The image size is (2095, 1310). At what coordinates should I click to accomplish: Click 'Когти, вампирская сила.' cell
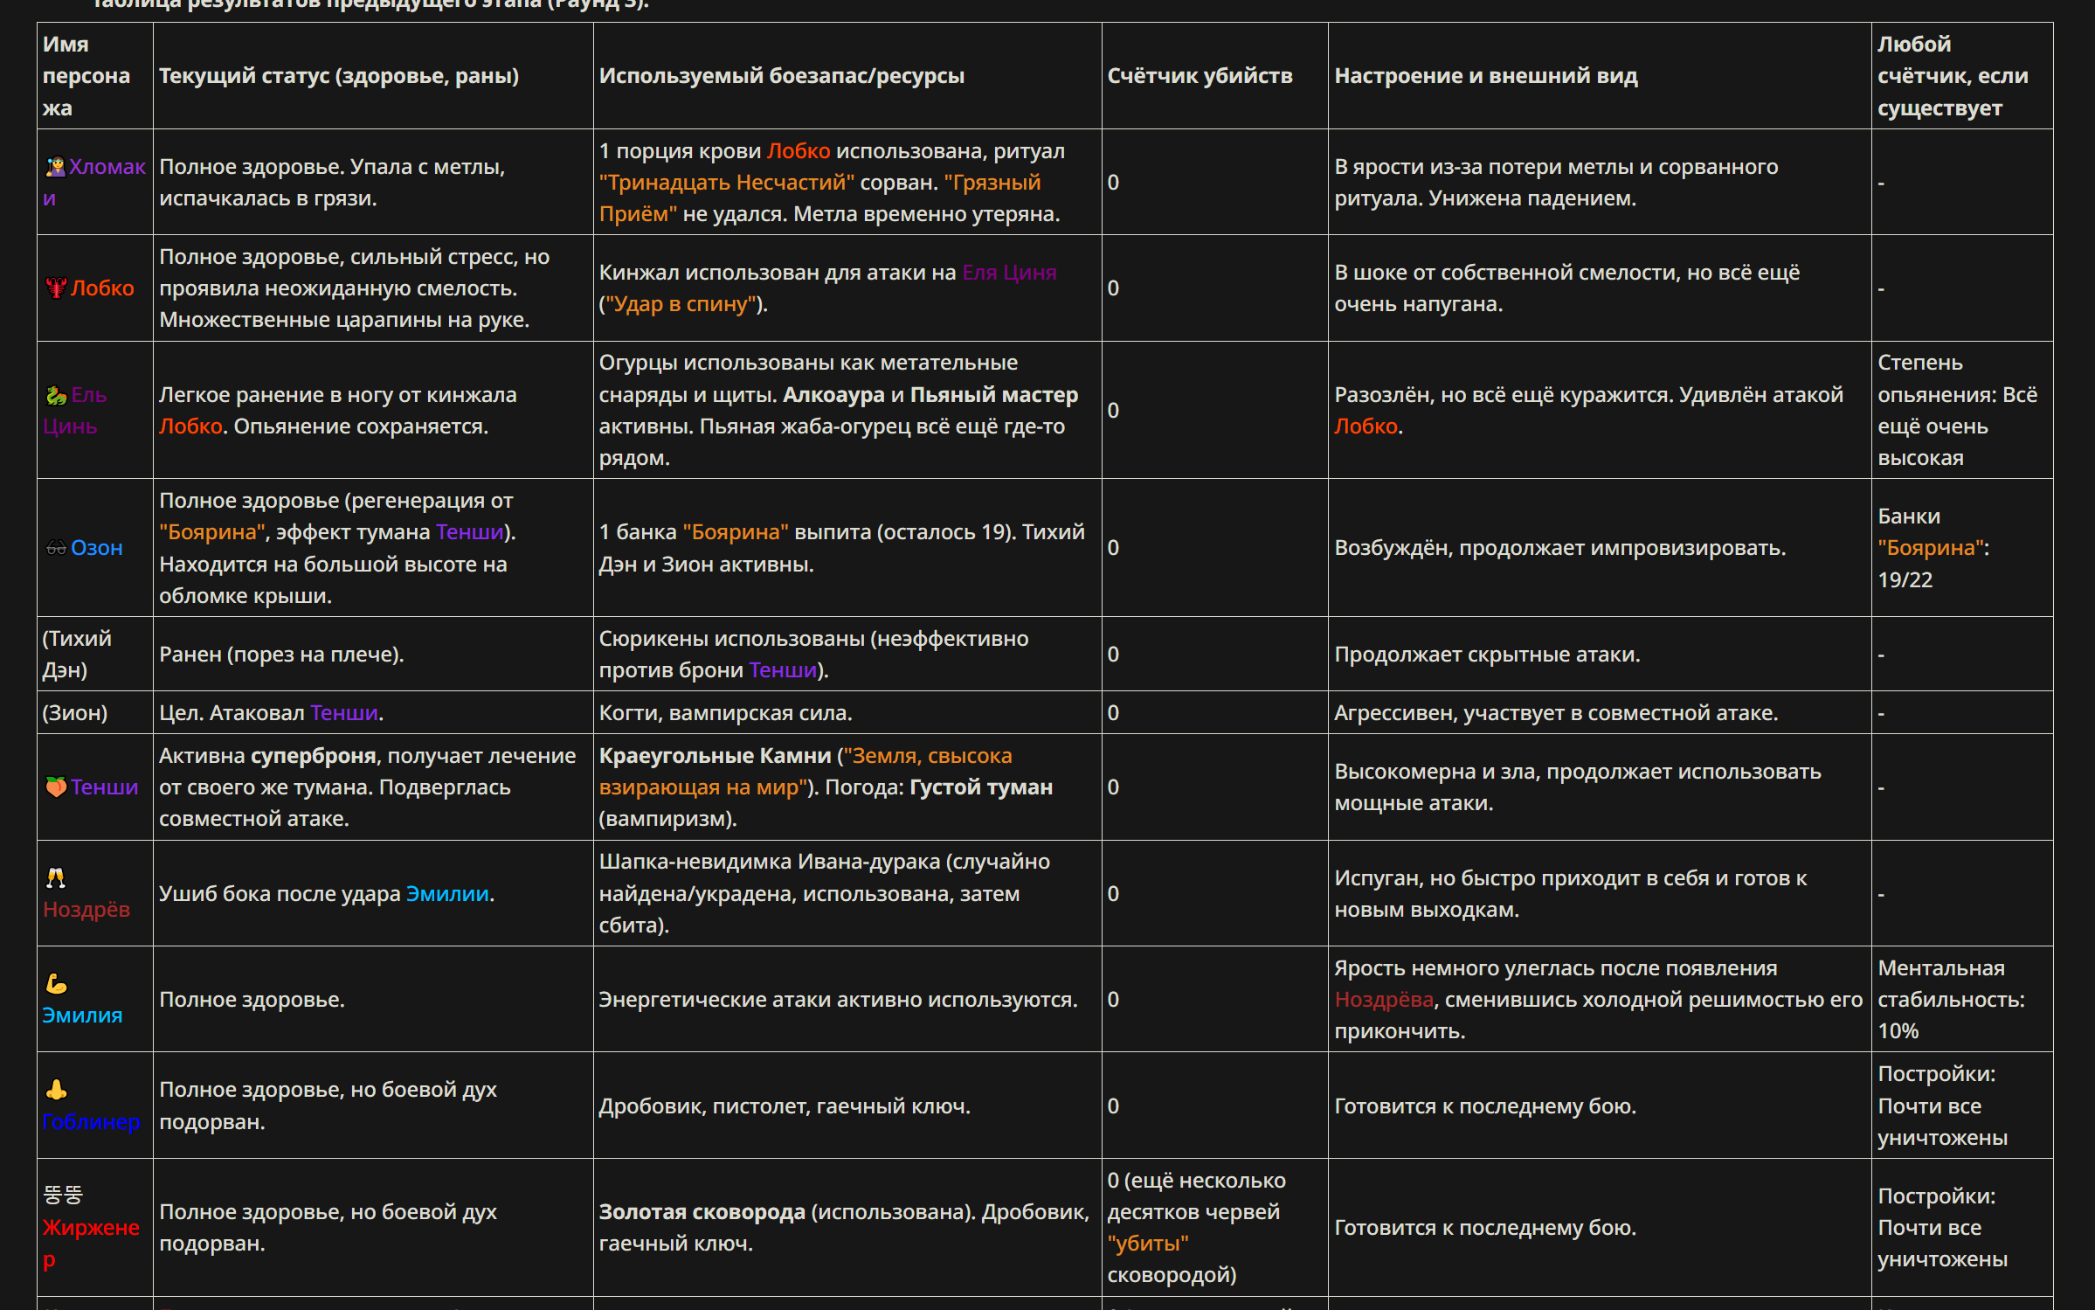point(847,713)
